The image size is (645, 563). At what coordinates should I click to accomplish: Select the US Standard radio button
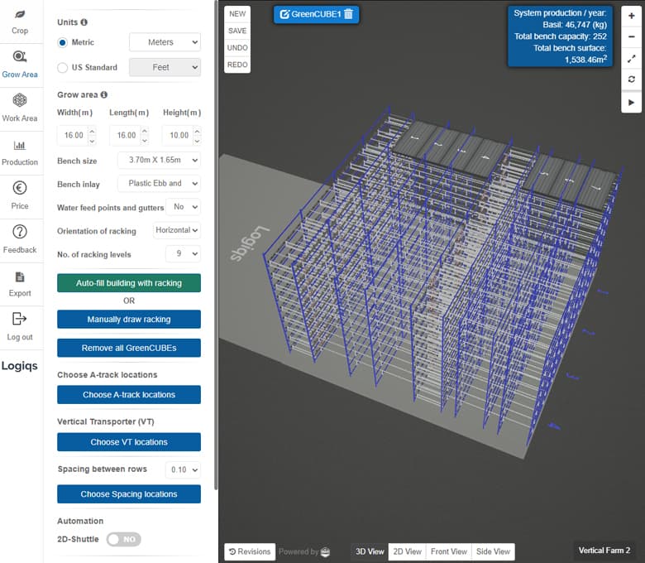coord(63,67)
